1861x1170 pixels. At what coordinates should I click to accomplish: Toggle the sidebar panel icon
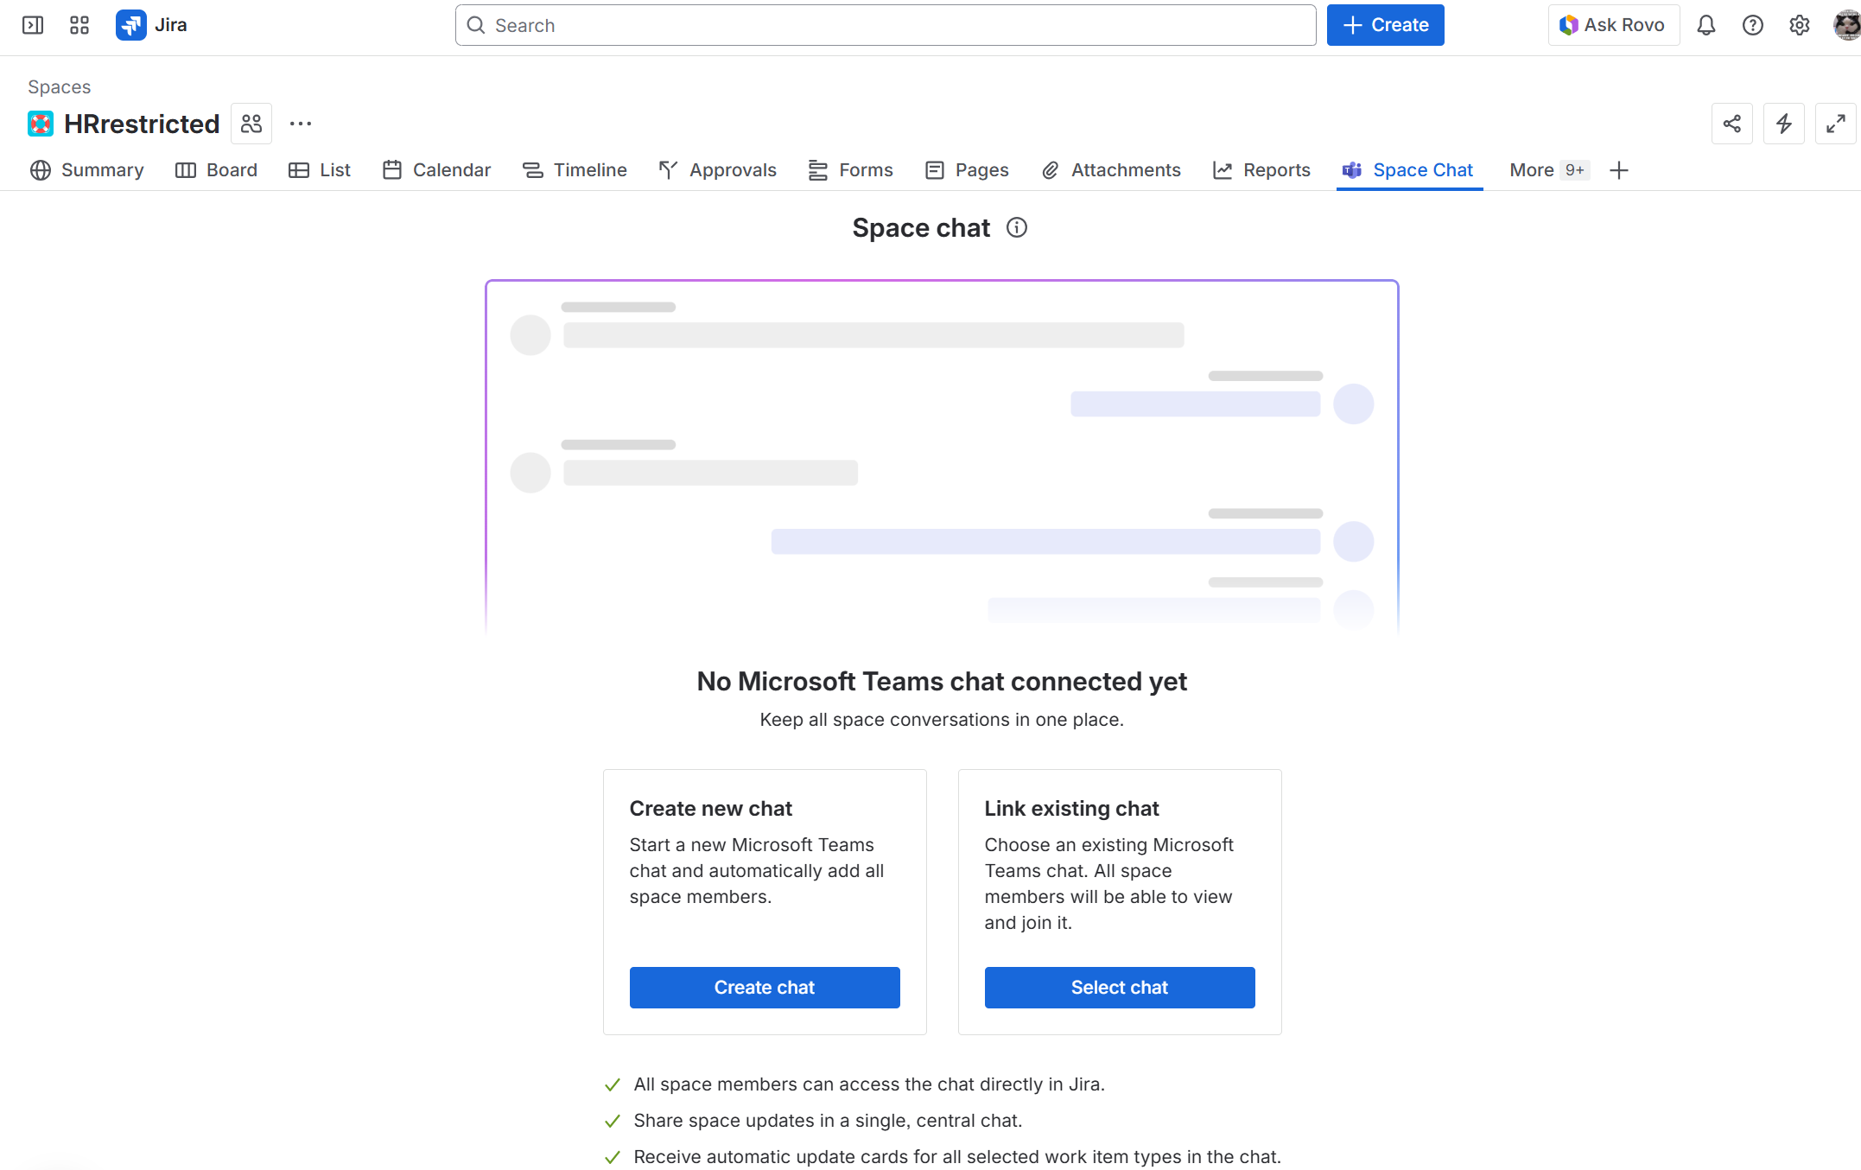pos(33,25)
